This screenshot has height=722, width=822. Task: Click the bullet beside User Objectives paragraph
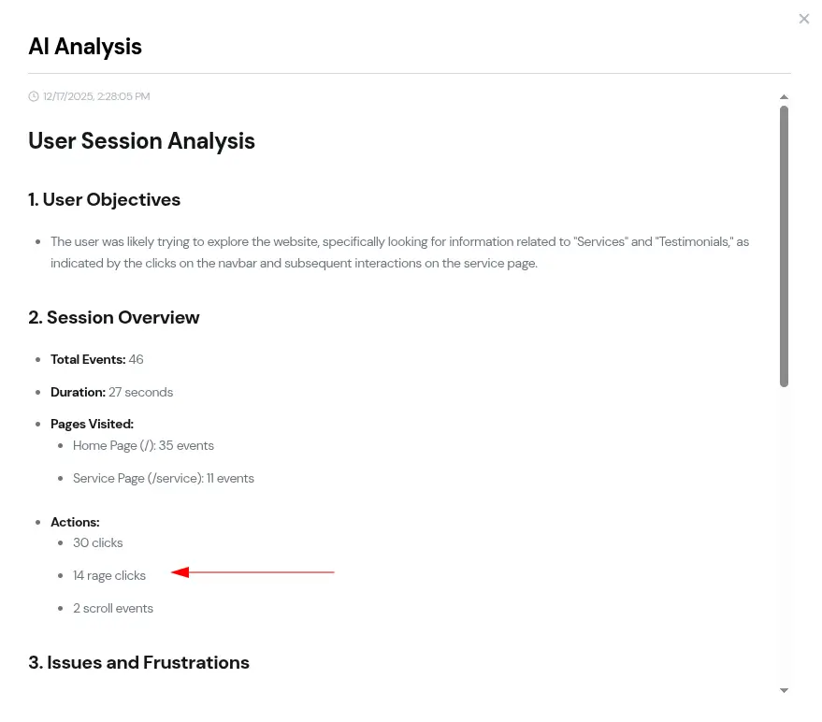(37, 242)
